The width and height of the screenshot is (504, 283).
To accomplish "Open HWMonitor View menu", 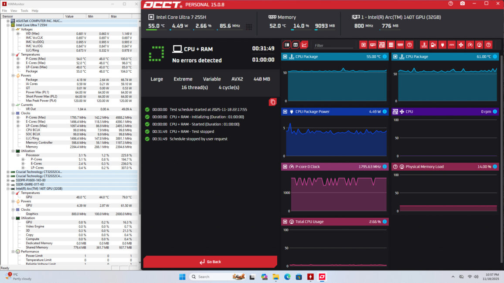I will (x=14, y=10).
